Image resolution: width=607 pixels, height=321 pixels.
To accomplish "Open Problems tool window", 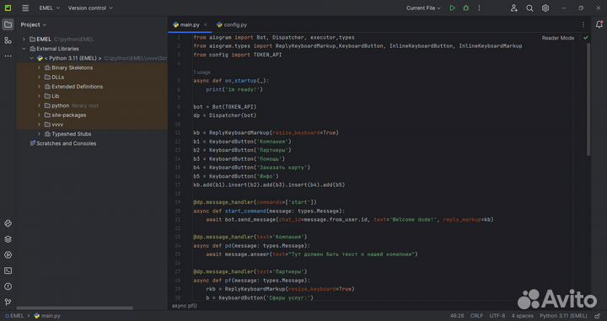I will click(x=8, y=286).
